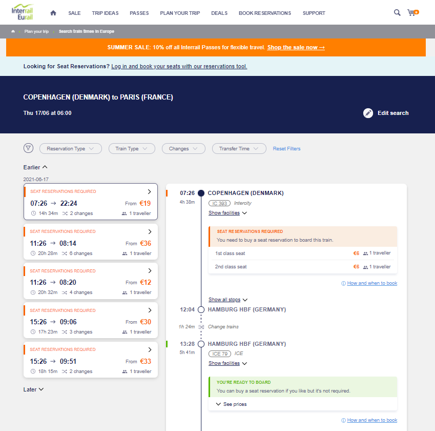This screenshot has width=435, height=431.
Task: Open the search magnifier icon
Action: (x=397, y=13)
